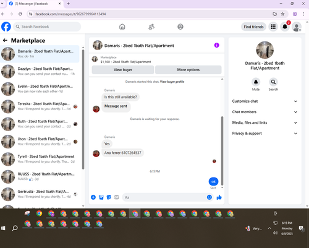This screenshot has height=248, width=309.
Task: Send a thumbs-up like
Action: point(219,197)
